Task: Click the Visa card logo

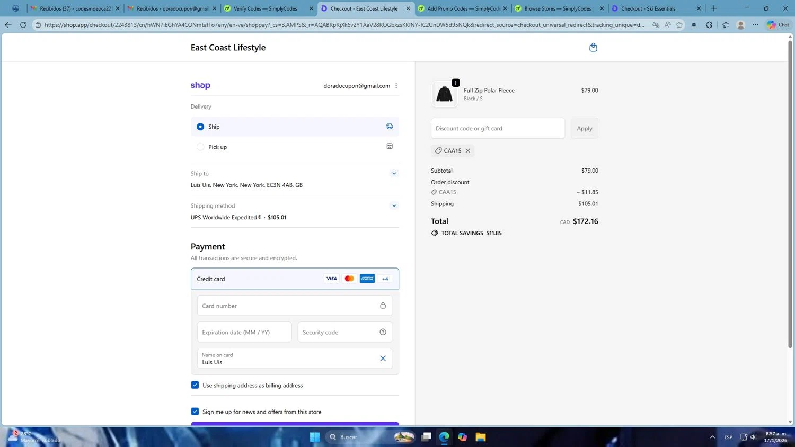Action: [331, 279]
